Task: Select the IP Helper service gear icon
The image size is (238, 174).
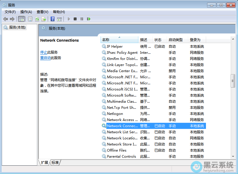Action: (x=104, y=46)
